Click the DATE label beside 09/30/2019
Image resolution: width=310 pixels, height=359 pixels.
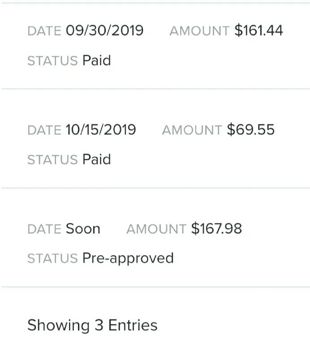click(44, 31)
